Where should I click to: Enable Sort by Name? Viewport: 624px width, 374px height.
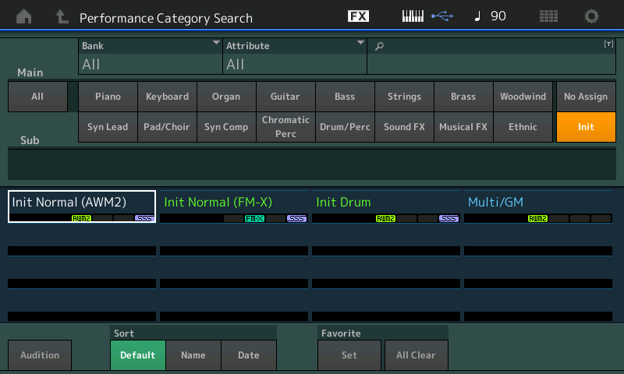[x=193, y=355]
